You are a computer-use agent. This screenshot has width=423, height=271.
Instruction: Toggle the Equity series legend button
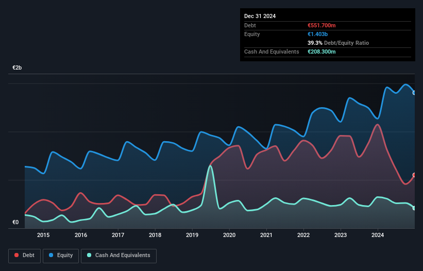(x=61, y=256)
